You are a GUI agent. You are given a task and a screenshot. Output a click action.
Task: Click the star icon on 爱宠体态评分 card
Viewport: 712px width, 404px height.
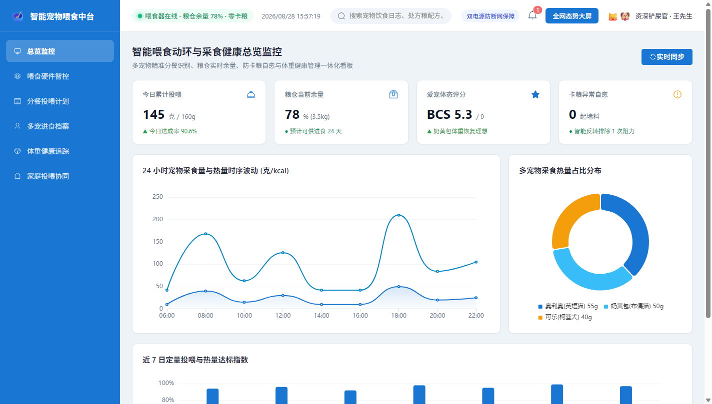click(x=535, y=94)
